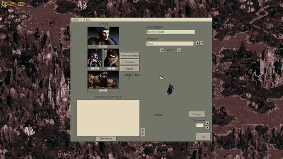Decrease the priority value with down arrow

[x=207, y=128]
